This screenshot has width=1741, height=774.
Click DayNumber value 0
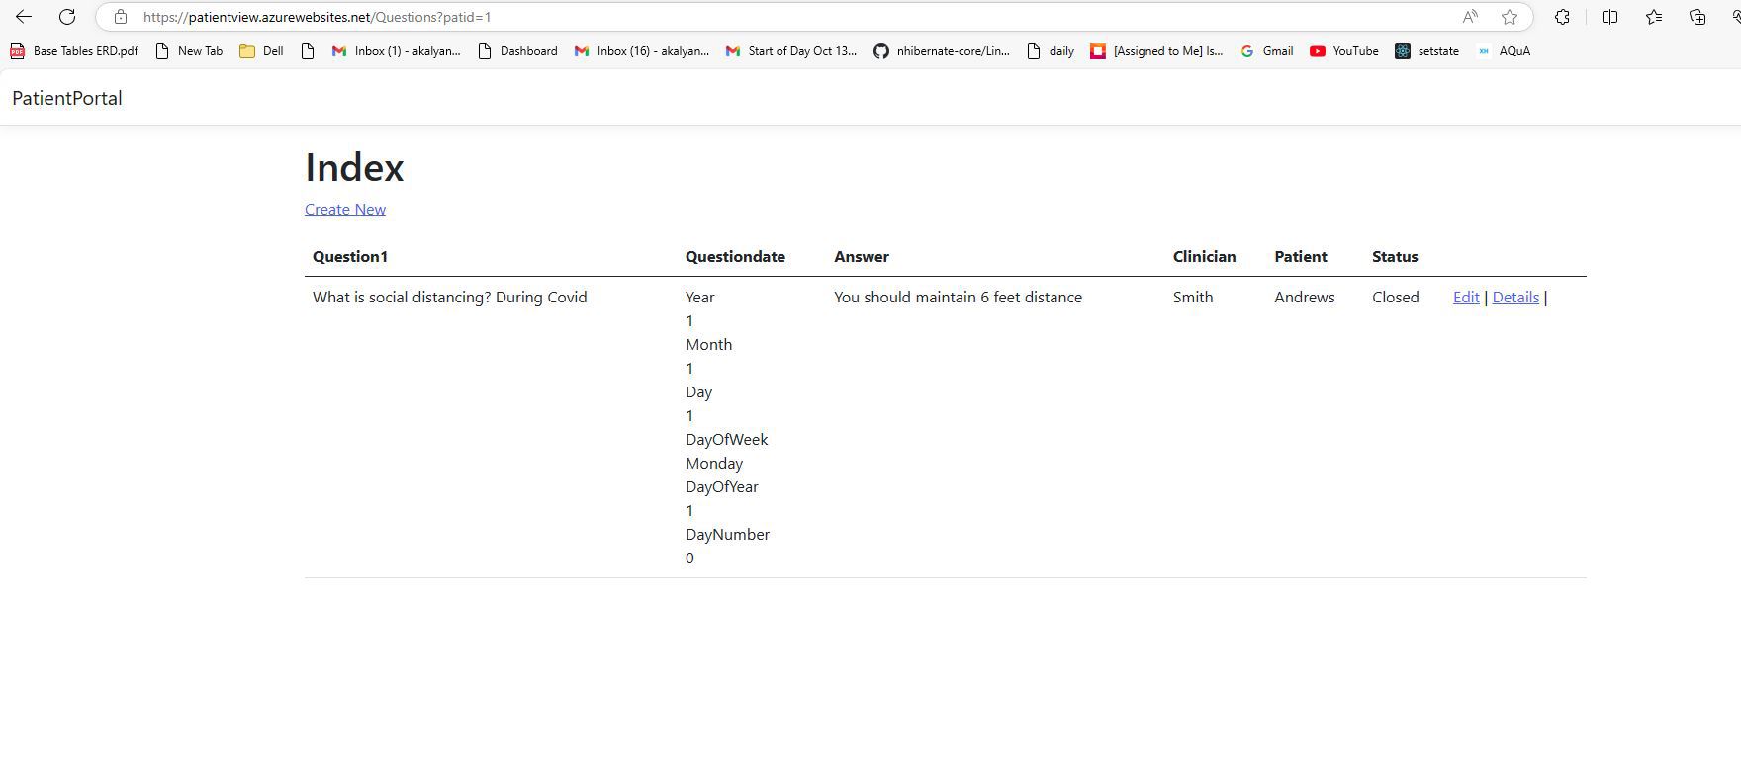tap(689, 559)
